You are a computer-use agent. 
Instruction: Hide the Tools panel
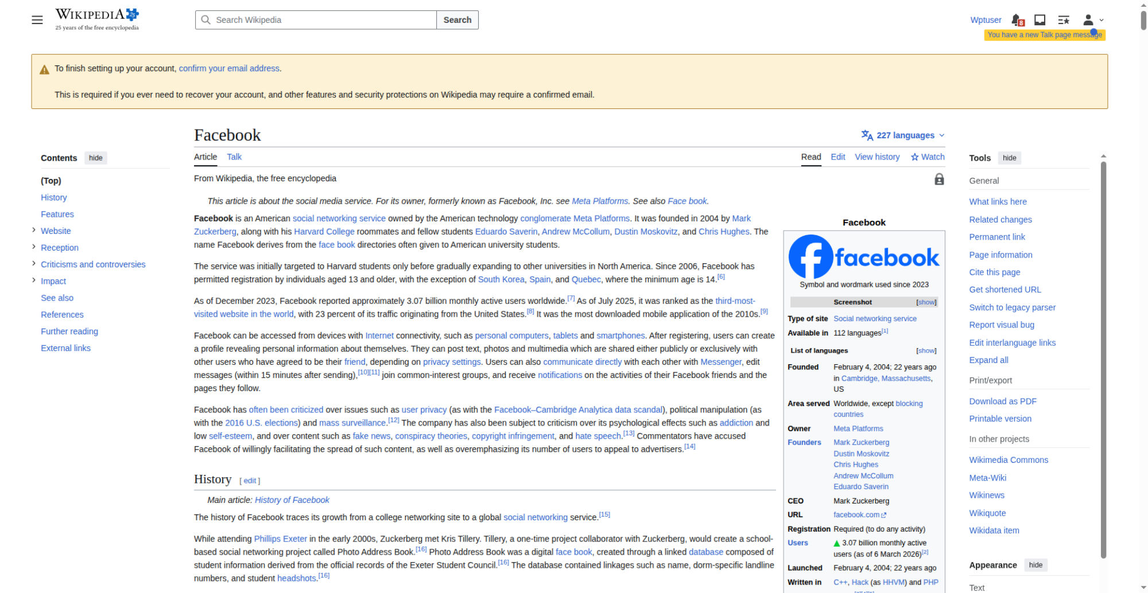click(1010, 158)
